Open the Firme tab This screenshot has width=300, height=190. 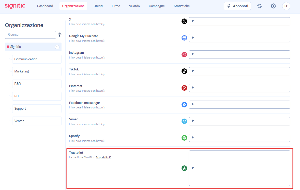point(116,6)
